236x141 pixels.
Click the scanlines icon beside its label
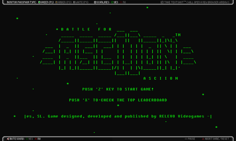95,2
